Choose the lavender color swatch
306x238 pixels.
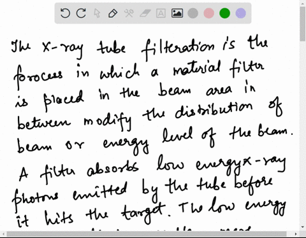tap(241, 13)
